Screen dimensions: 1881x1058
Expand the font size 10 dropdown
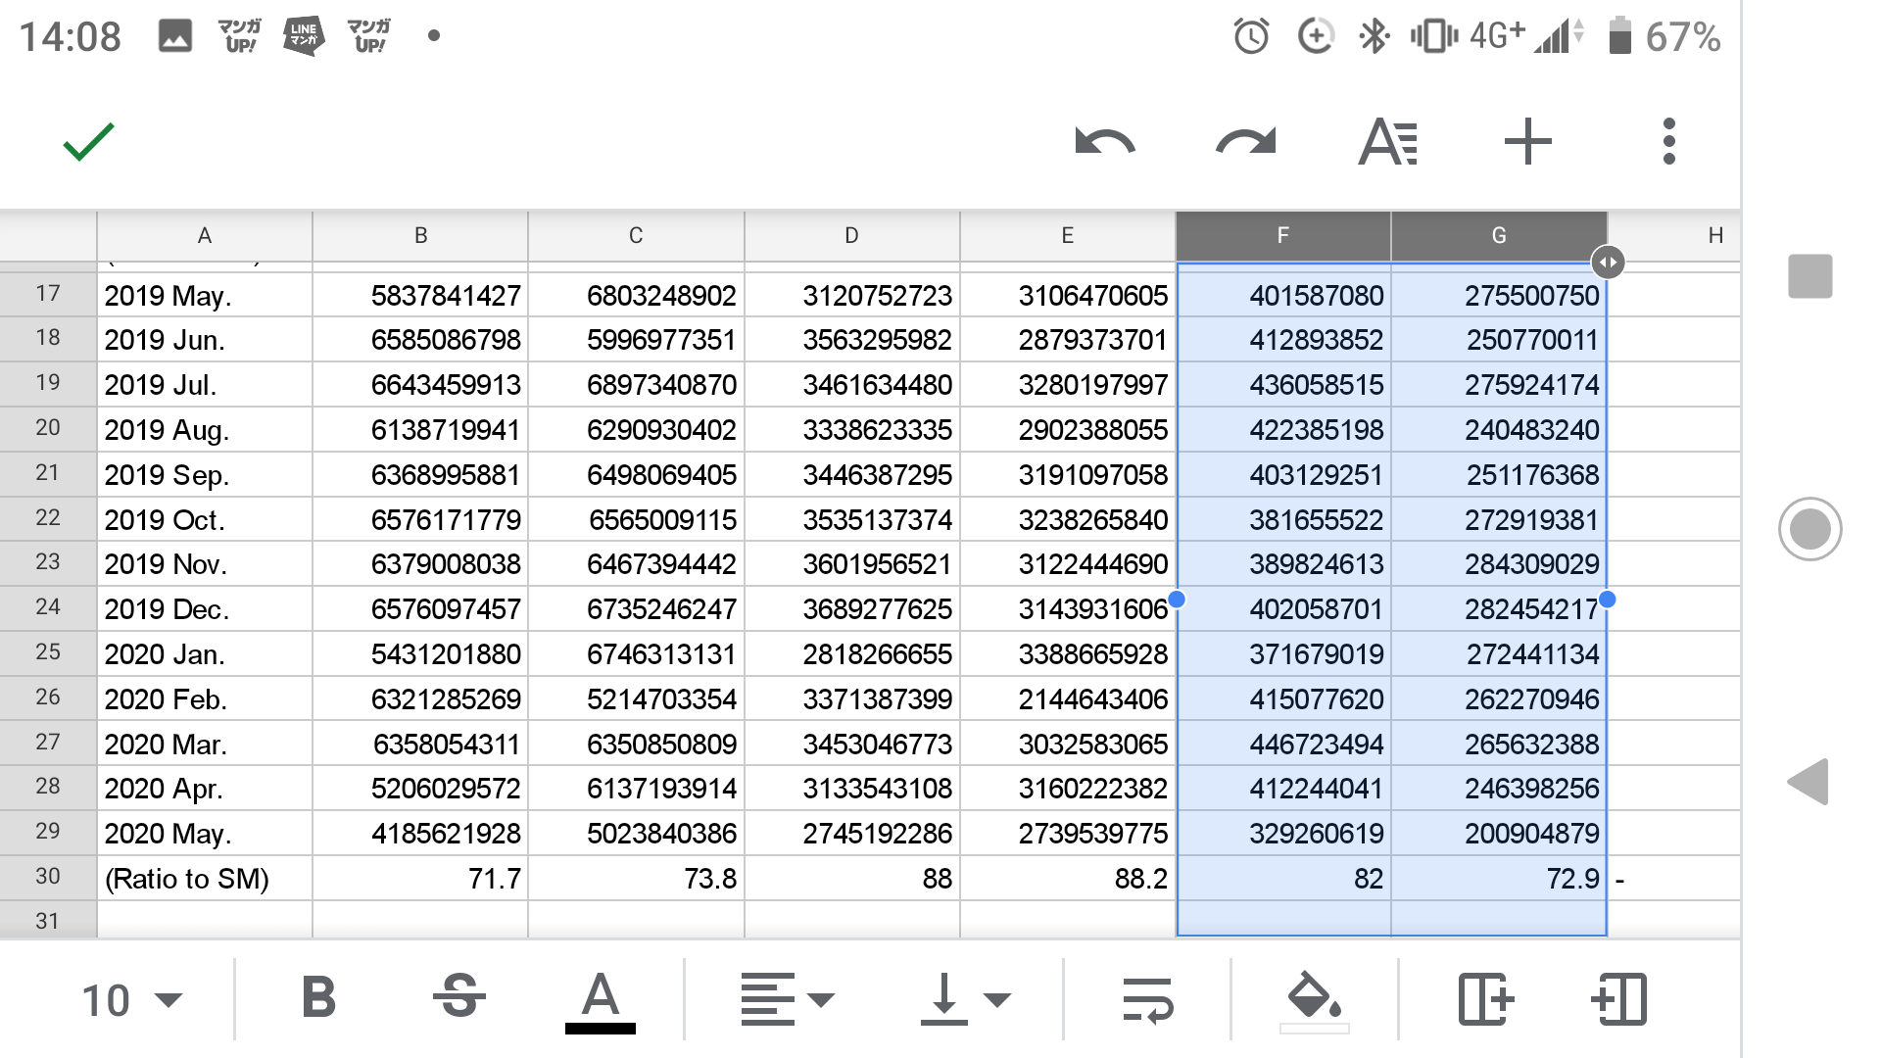[131, 1000]
